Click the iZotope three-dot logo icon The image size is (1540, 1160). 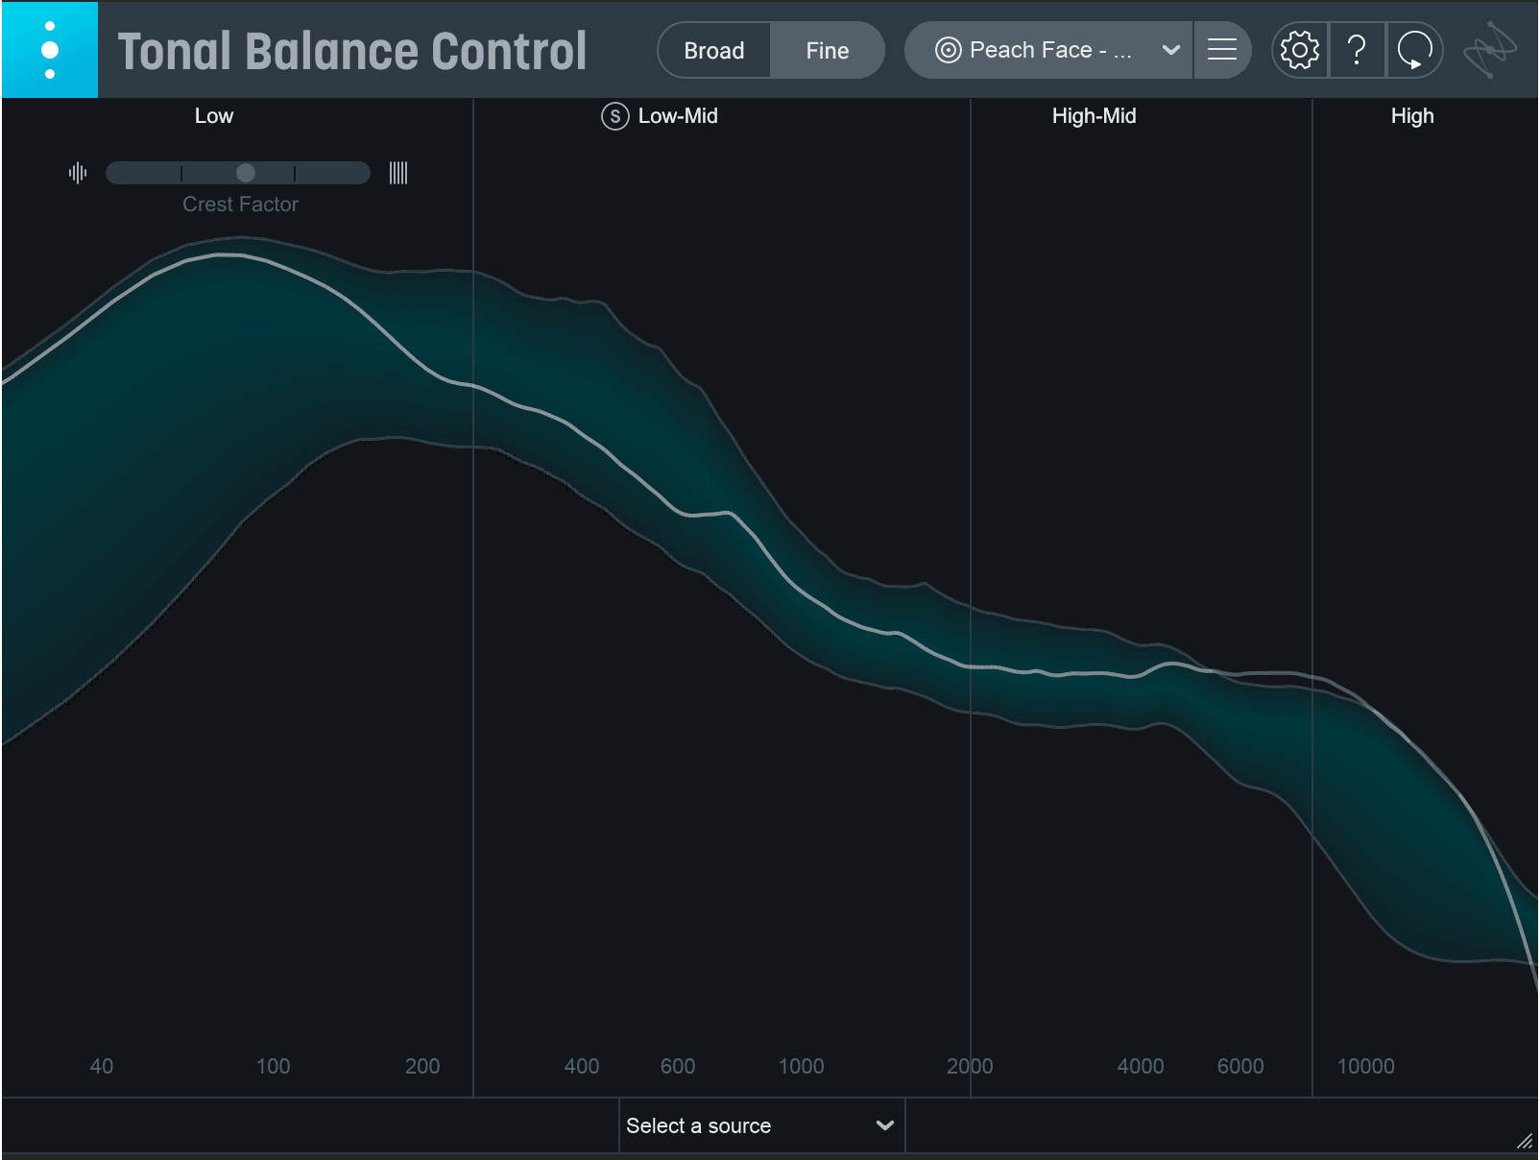(50, 50)
